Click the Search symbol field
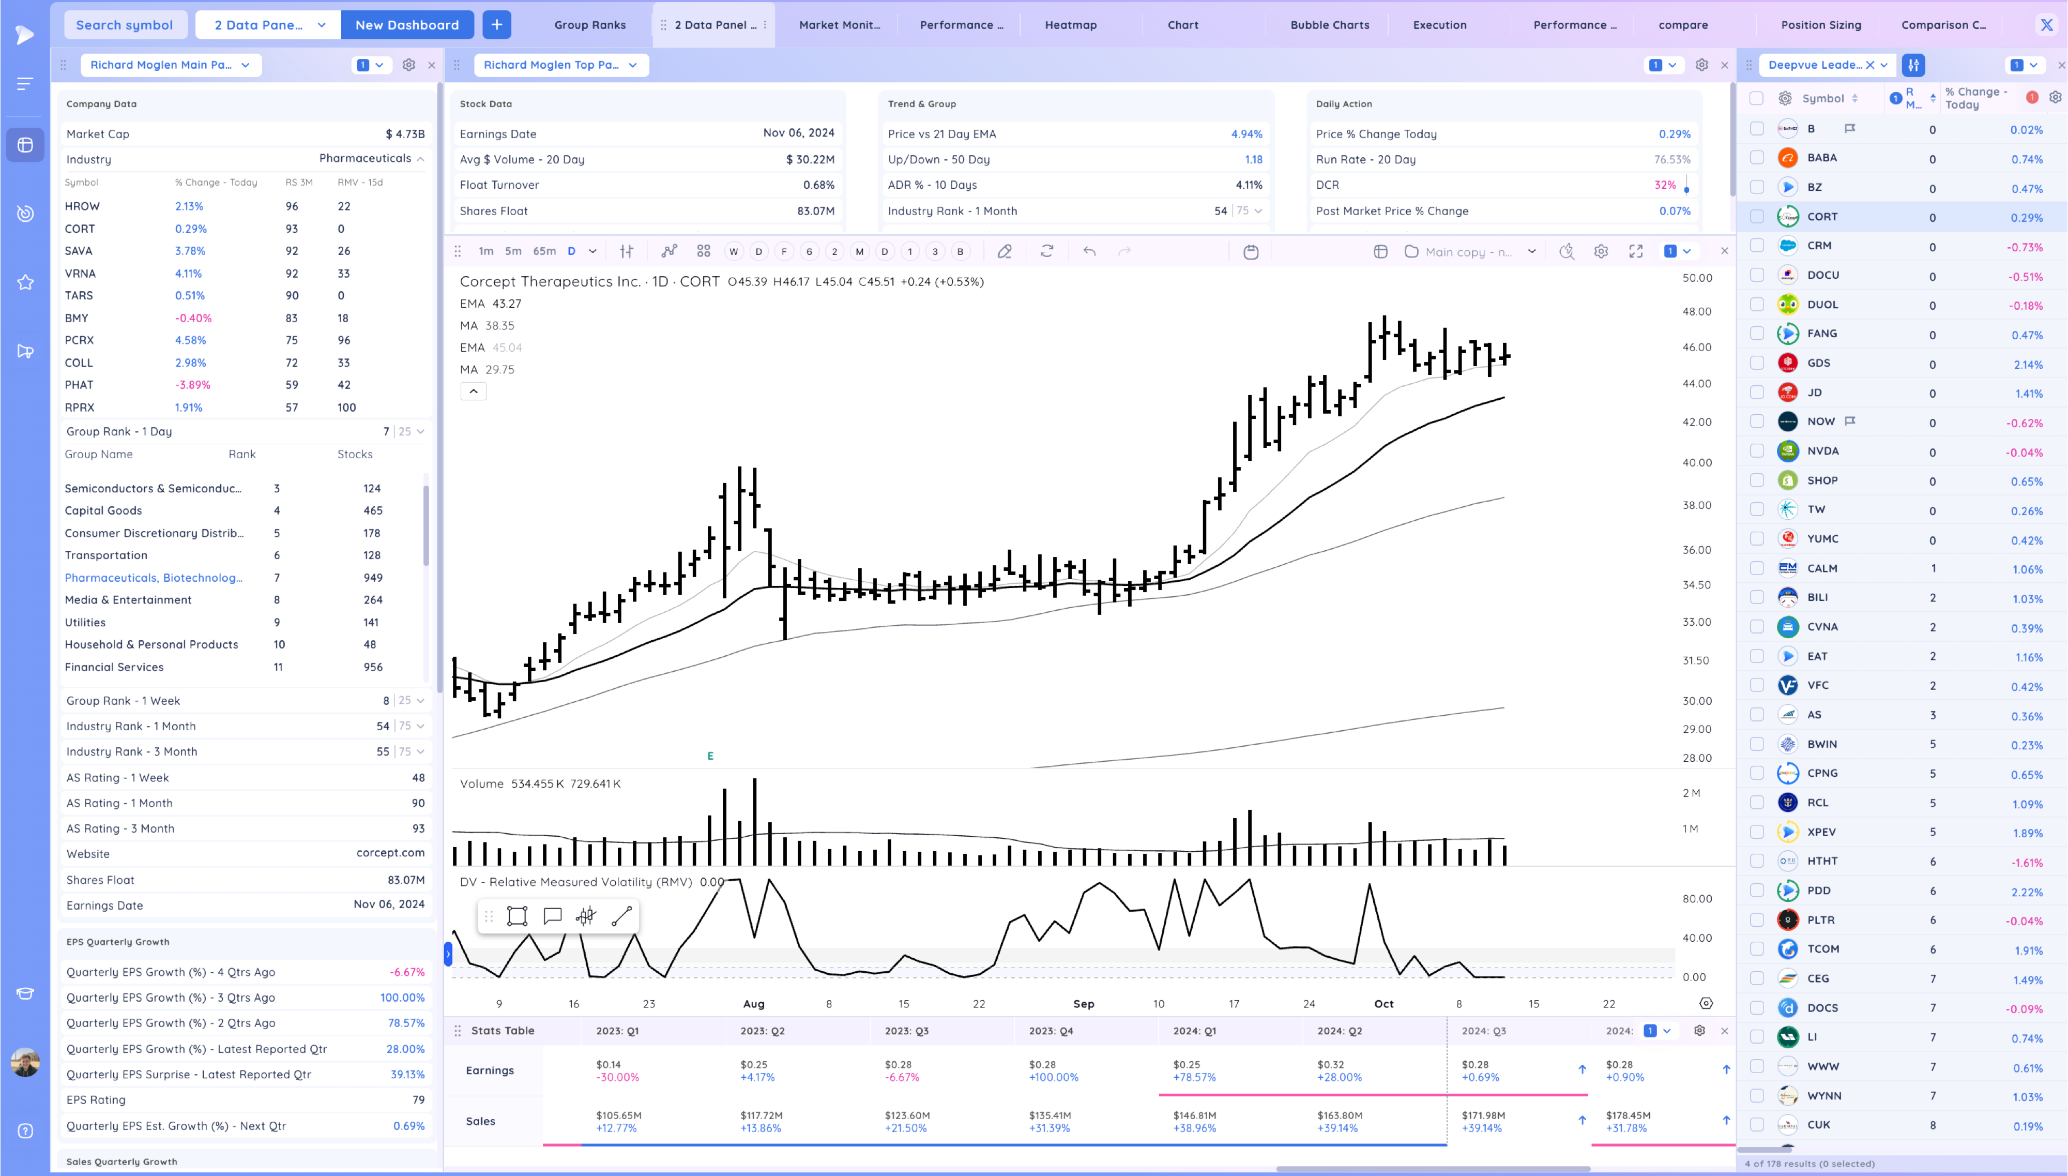Screen dimensions: 2068x1176 tap(124, 25)
